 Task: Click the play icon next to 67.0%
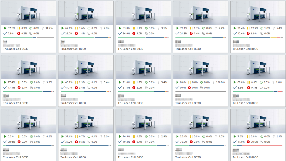click(x=63, y=28)
